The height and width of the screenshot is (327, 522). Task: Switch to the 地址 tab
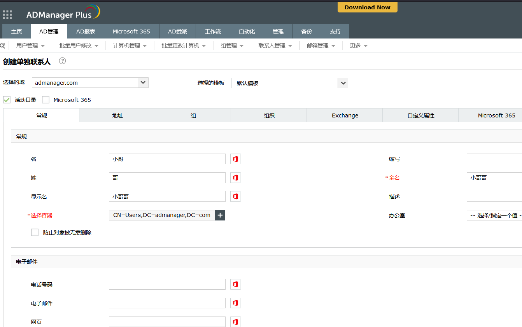[117, 115]
